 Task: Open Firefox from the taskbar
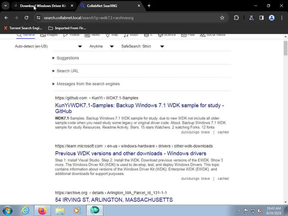pos(42,210)
